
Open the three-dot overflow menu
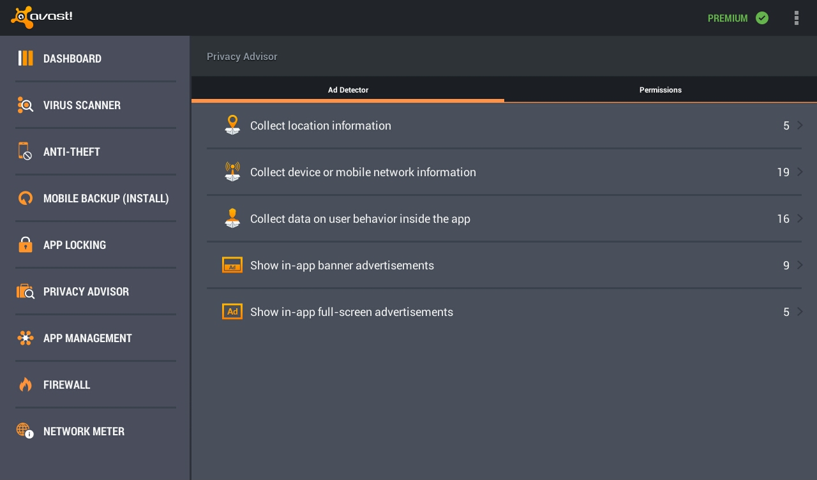[796, 18]
